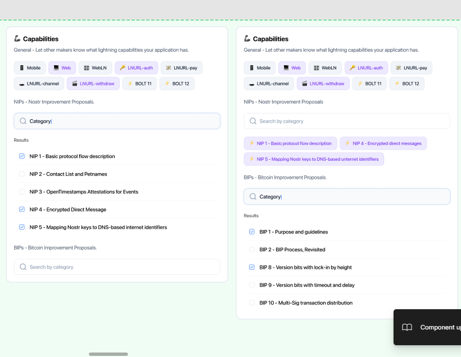Select LNURL-channel chip in right Capabilities card

point(269,84)
